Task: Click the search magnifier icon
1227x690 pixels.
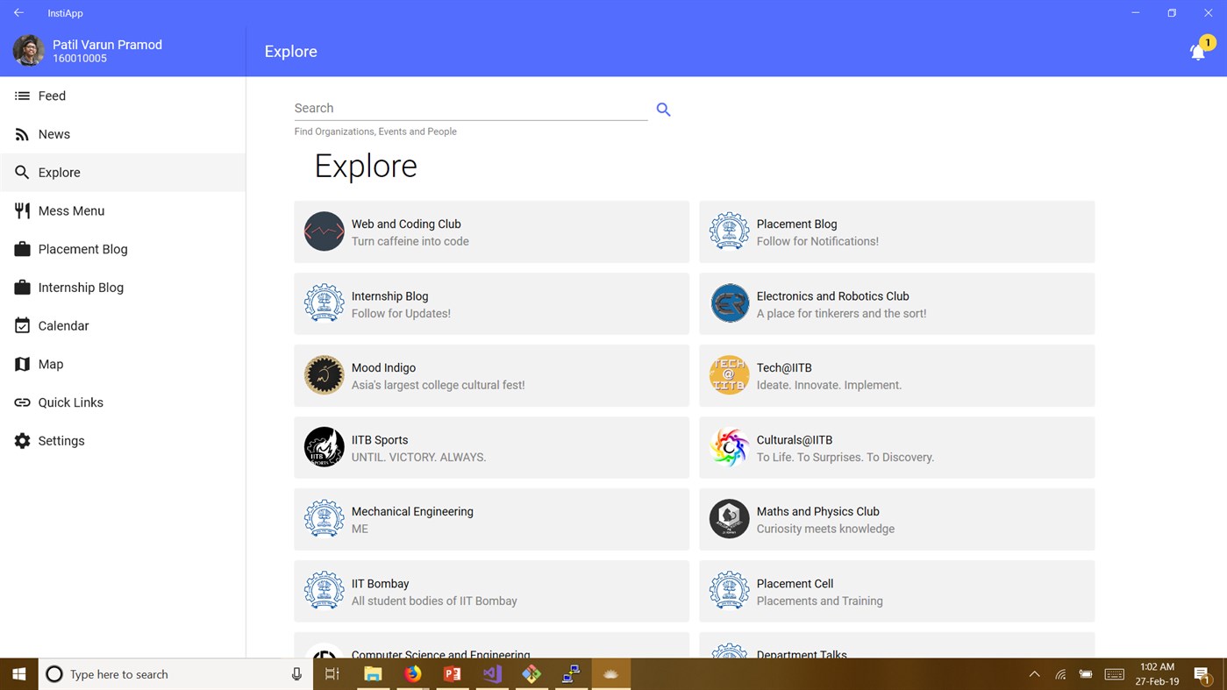Action: click(663, 109)
